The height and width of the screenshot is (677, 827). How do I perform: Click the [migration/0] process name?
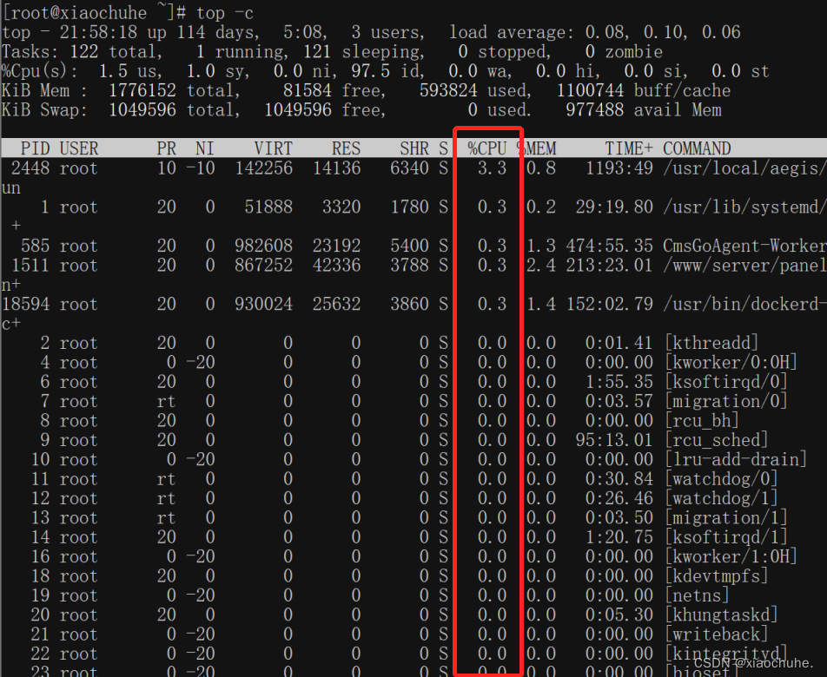pos(726,402)
